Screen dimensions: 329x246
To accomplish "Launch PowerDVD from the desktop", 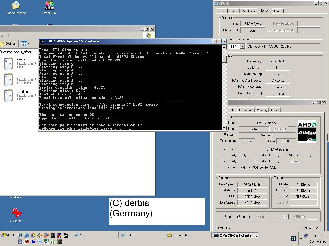I will pos(49,7).
